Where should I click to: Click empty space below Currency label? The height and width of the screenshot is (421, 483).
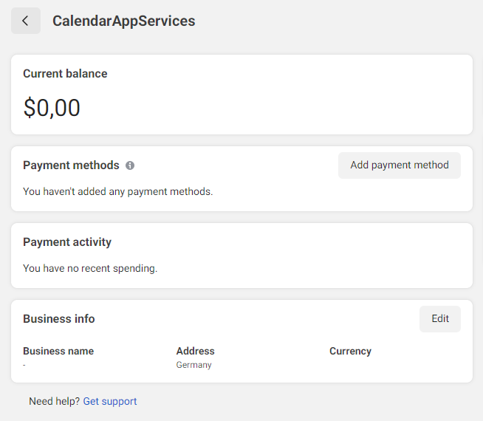pos(350,366)
